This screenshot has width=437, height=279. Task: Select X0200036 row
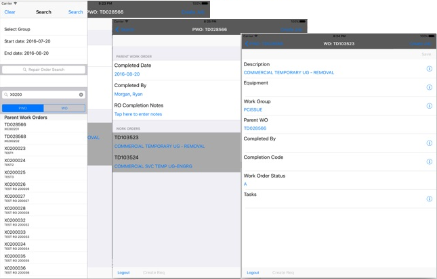(x=44, y=270)
